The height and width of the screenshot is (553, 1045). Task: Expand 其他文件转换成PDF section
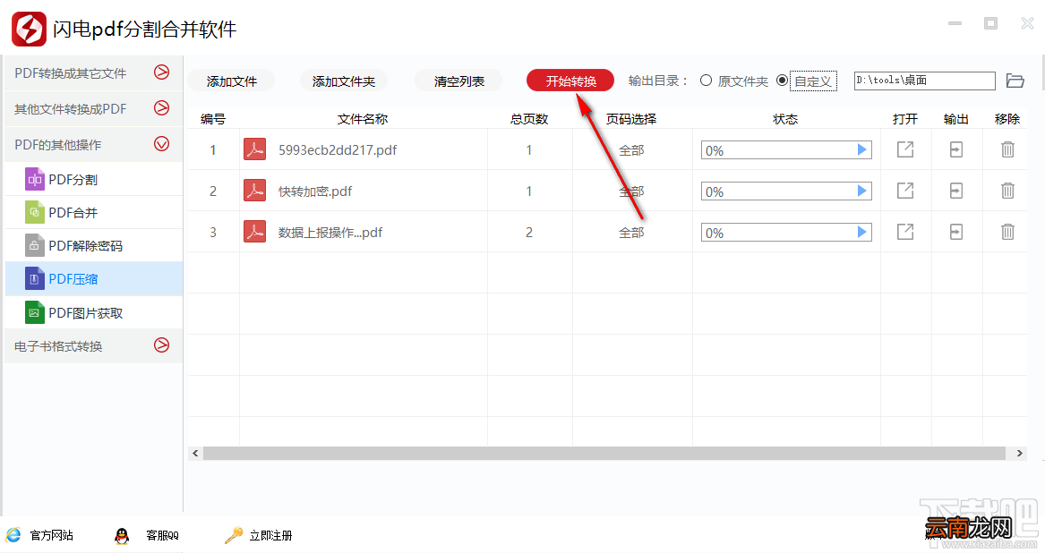[93, 108]
